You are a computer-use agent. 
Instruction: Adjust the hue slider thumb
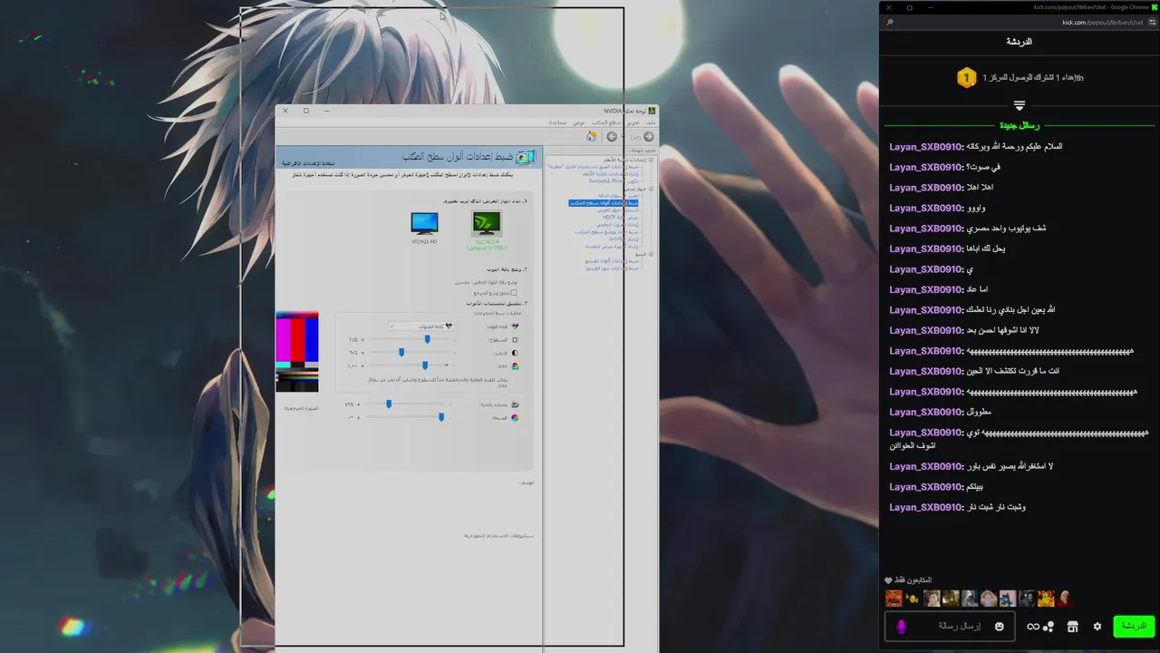[x=441, y=417]
